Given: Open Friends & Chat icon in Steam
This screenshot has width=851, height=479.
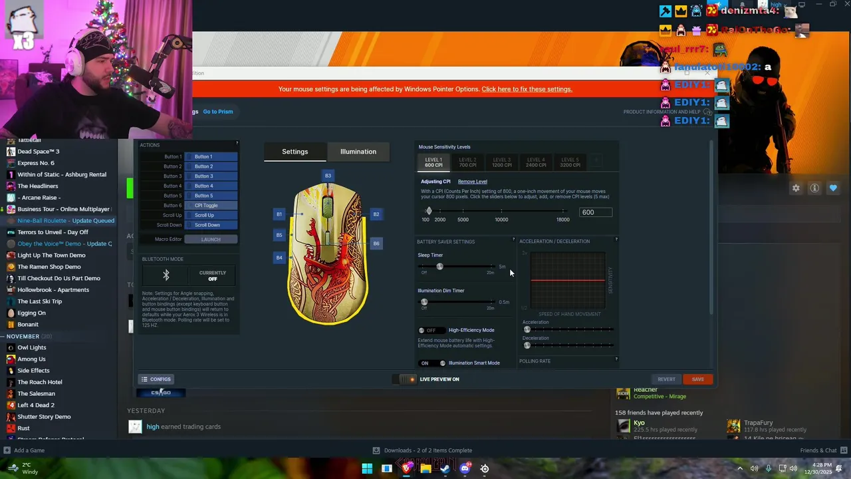Looking at the screenshot, I should coord(844,450).
